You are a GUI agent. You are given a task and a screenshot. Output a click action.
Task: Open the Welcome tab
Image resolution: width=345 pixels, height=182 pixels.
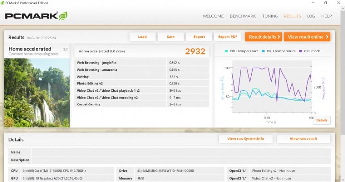click(213, 16)
